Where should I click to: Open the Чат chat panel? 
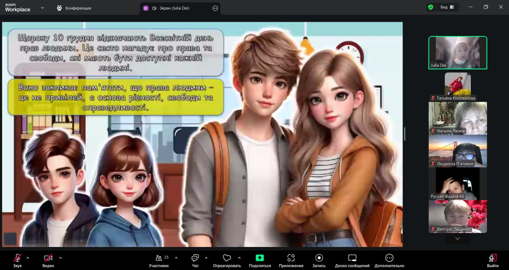(x=195, y=258)
